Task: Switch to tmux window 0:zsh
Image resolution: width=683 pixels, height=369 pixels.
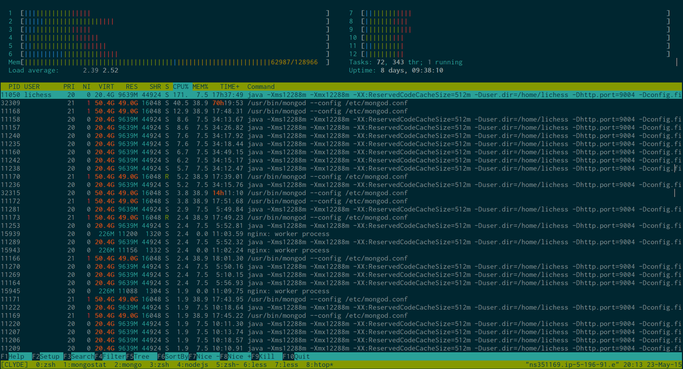Action: [46, 364]
